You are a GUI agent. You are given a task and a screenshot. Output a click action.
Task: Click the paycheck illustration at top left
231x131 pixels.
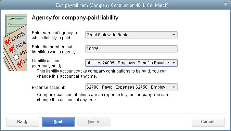[x=16, y=24]
